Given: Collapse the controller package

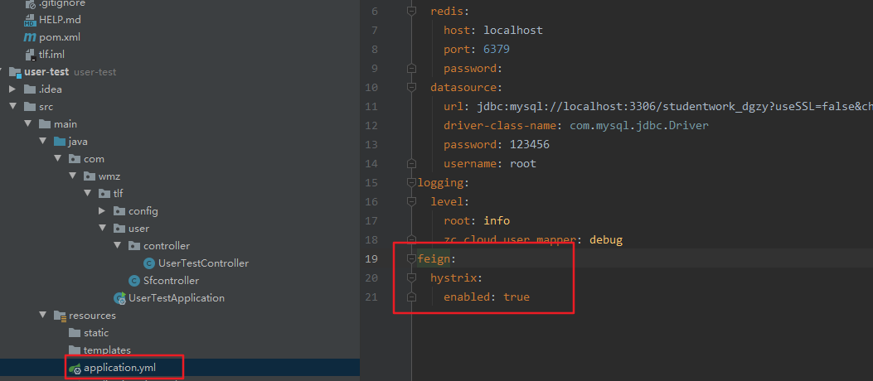Looking at the screenshot, I should [118, 245].
